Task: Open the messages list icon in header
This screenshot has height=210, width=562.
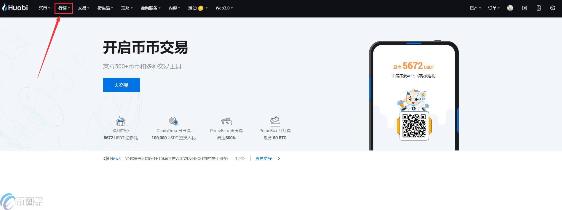Action: click(x=524, y=8)
